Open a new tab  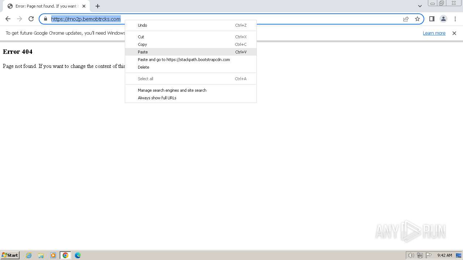tap(97, 6)
